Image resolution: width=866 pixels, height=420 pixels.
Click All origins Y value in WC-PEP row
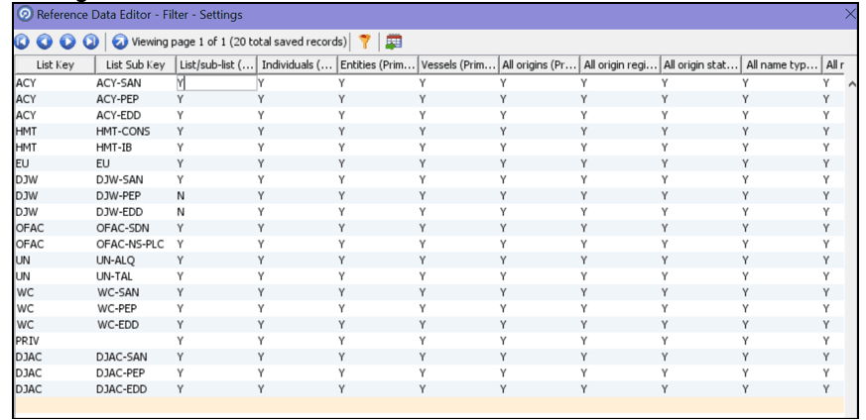coord(503,309)
